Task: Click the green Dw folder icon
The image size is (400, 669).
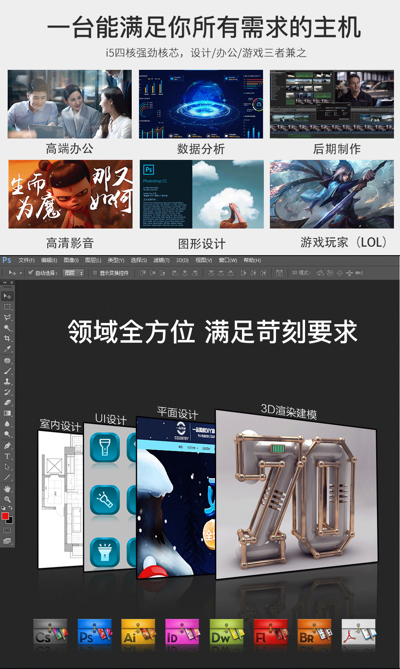Action: tap(227, 631)
